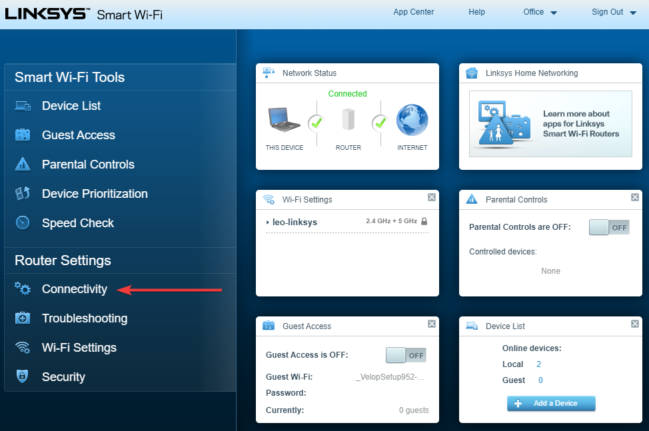Click the Network Status widget header icon
This screenshot has height=431, width=649.
click(x=269, y=73)
